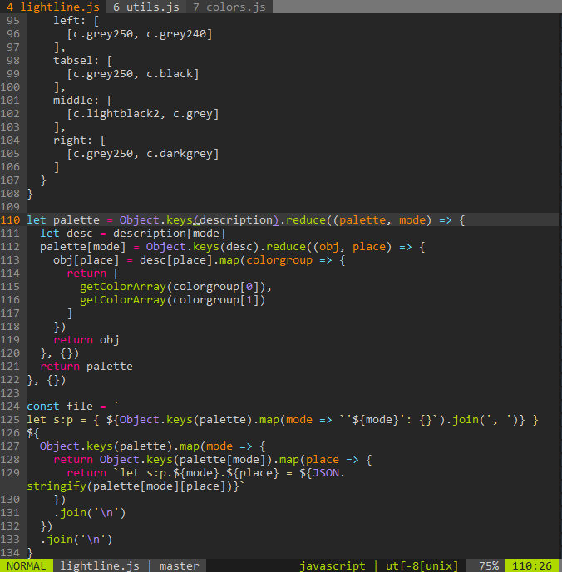The image size is (562, 572).
Task: Click 'c.darkgrey' on line 105
Action: click(x=180, y=153)
